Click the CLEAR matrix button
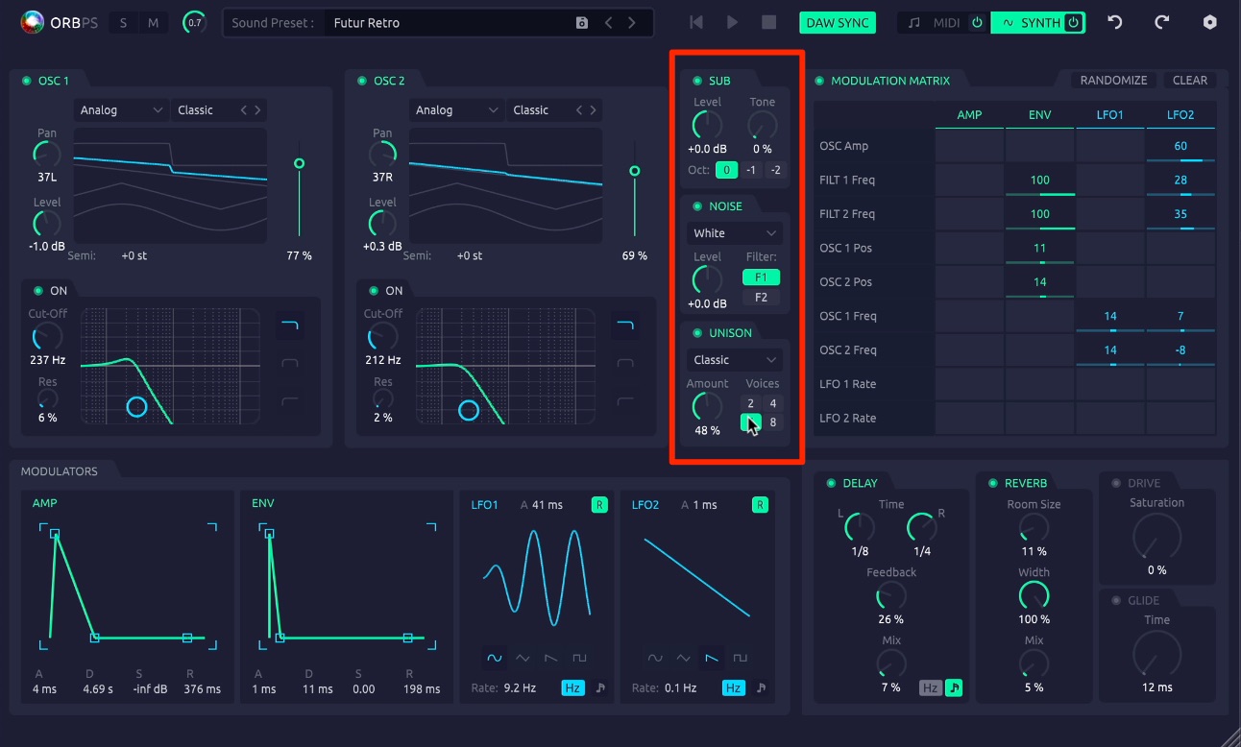 click(1190, 81)
